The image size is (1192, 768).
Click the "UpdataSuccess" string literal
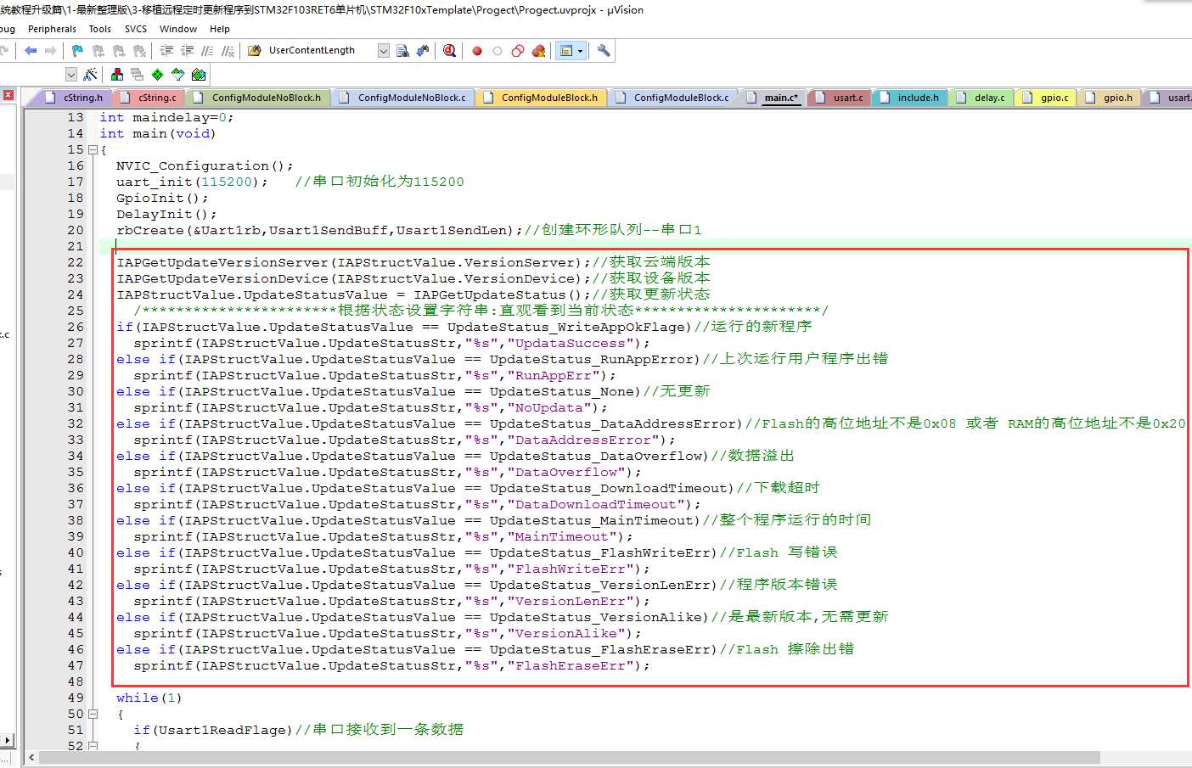[571, 343]
